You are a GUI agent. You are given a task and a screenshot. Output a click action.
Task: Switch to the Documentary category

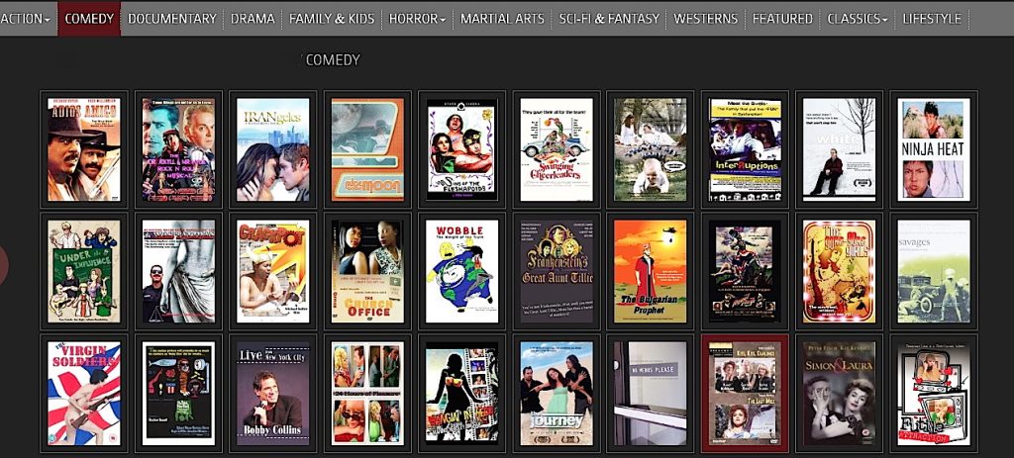(171, 18)
